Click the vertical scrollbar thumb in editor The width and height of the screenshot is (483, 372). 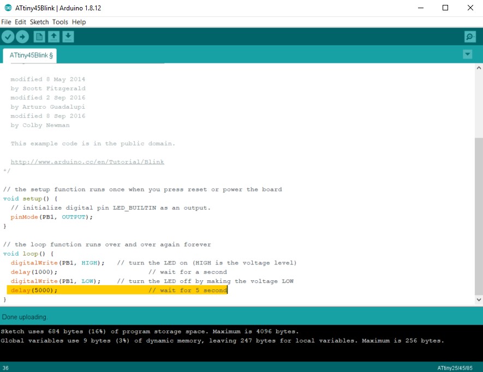(479, 216)
